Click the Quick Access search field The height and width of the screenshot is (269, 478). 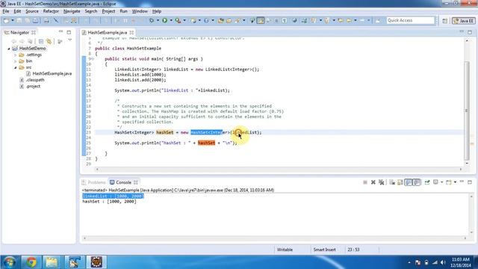410,20
